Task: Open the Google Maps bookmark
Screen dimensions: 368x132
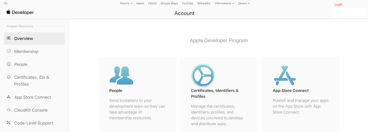Action: [169, 3]
